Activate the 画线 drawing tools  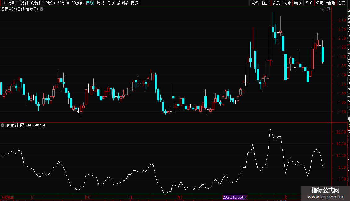(298, 3)
